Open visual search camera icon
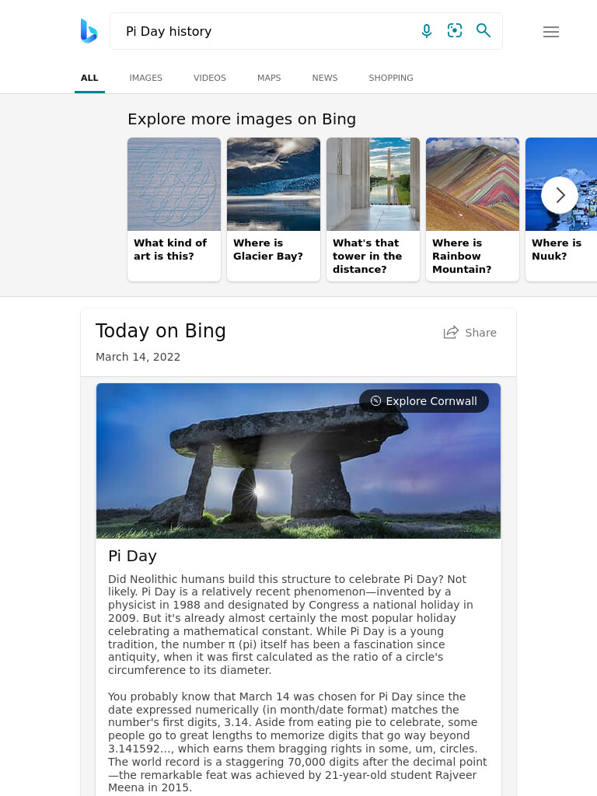This screenshot has height=796, width=597. 455,31
